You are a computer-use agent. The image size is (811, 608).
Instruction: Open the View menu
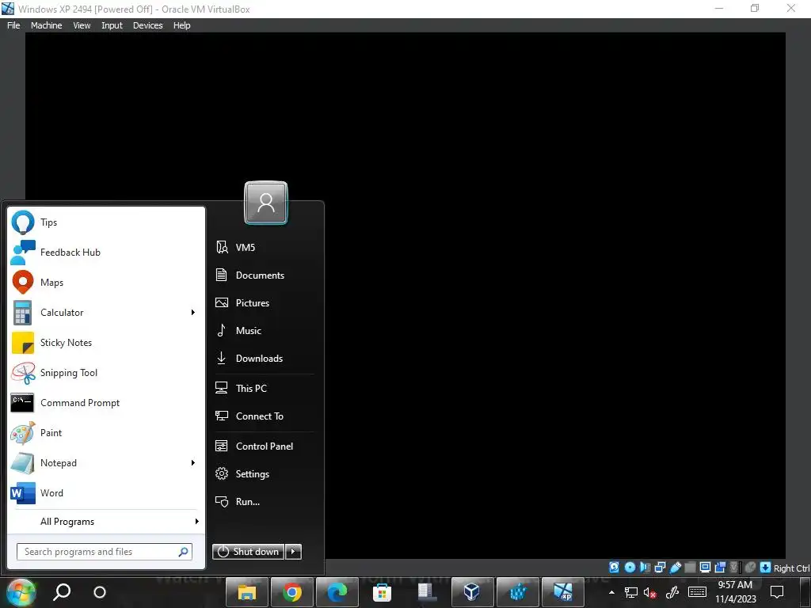pyautogui.click(x=82, y=25)
